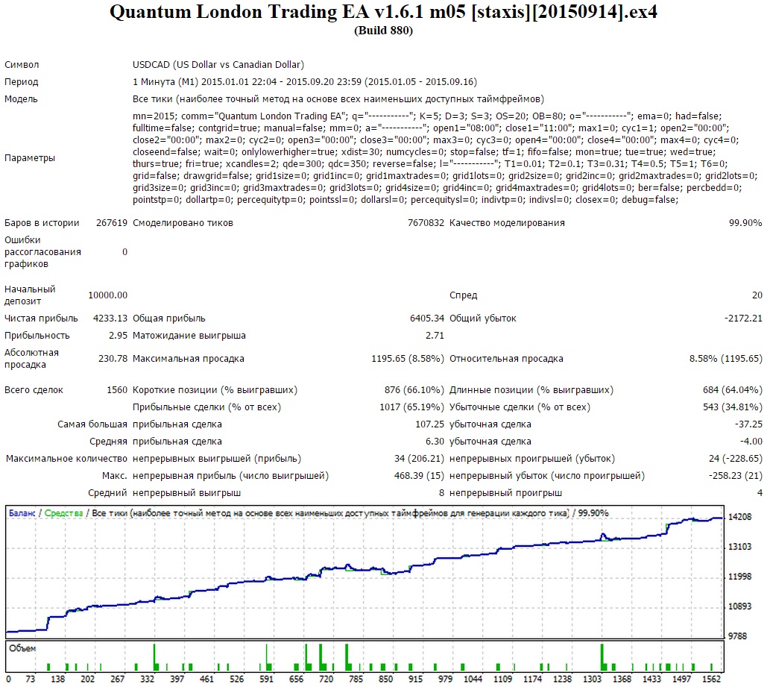The image size is (770, 687).
Task: Click the 'Символ' row label
Action: [x=22, y=65]
